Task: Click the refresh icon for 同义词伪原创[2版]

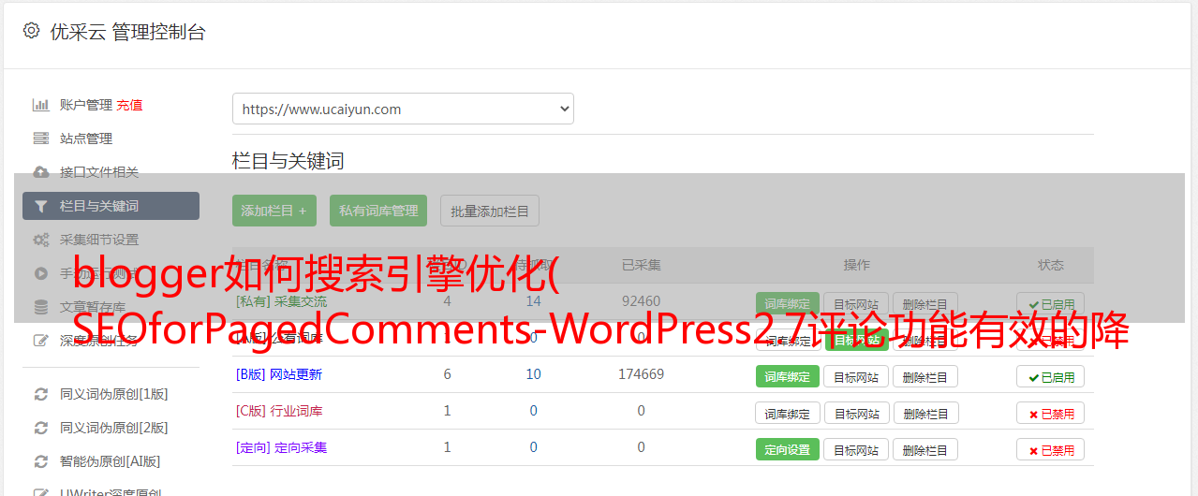Action: pos(40,428)
